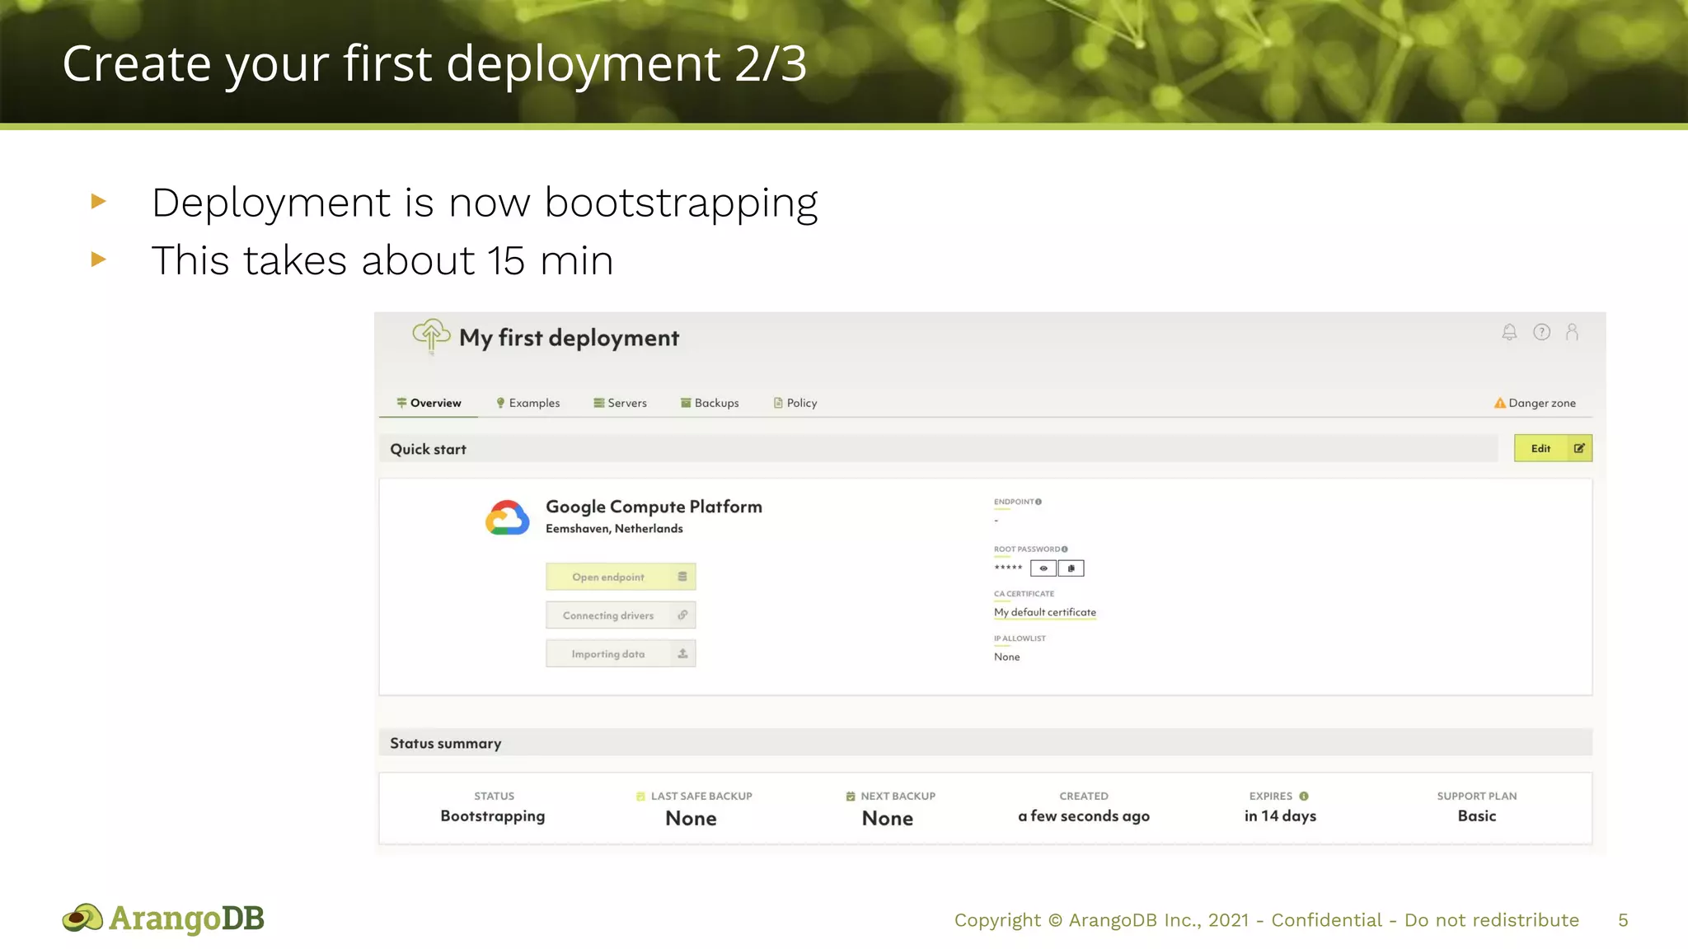Open the Danger zone tab
The image size is (1688, 949).
[1535, 403]
